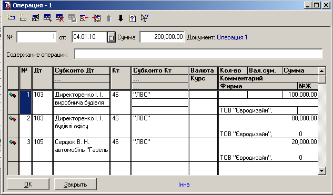This screenshot has width=333, height=195.
Task: Click the Кол-во column header
Action: pyautogui.click(x=233, y=70)
